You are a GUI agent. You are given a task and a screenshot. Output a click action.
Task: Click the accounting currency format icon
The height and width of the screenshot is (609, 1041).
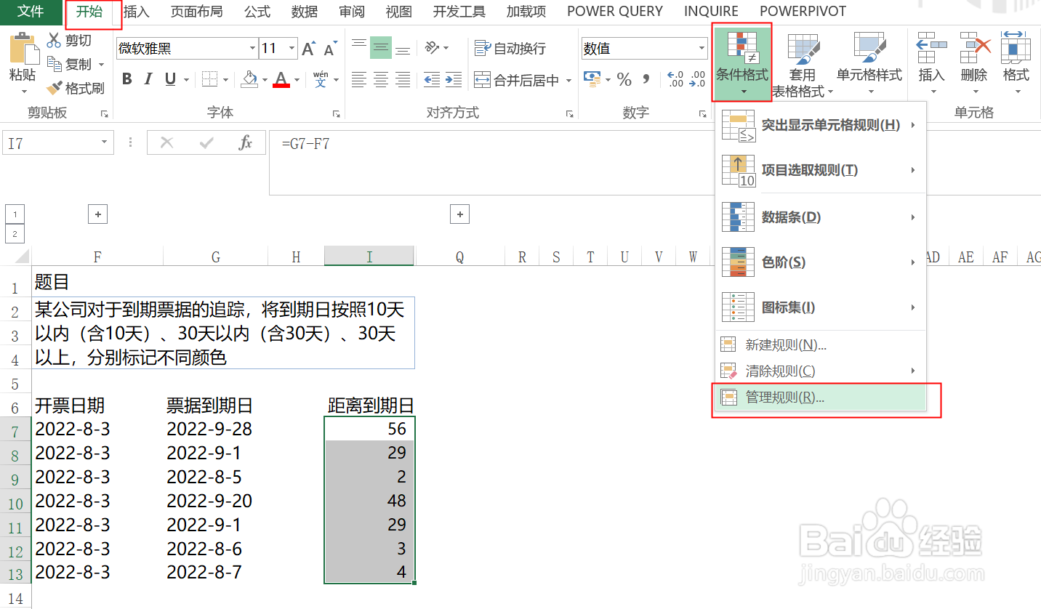click(592, 79)
